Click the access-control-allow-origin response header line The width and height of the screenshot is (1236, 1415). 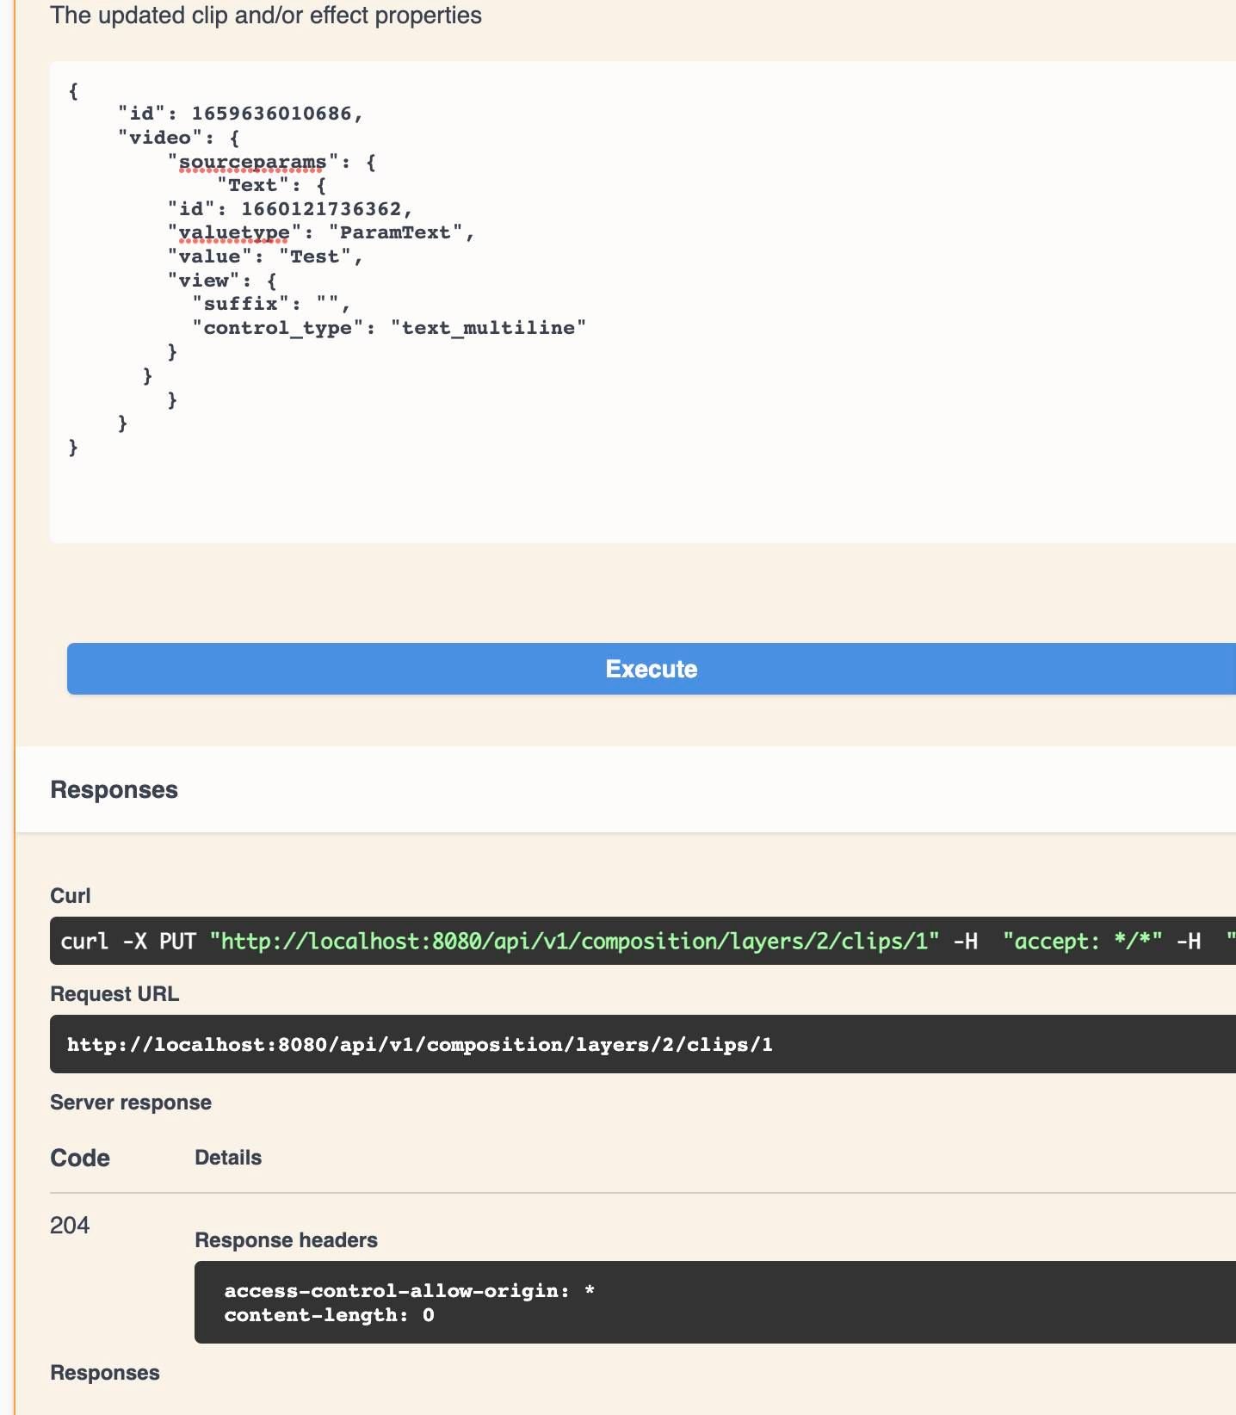pyautogui.click(x=396, y=1291)
